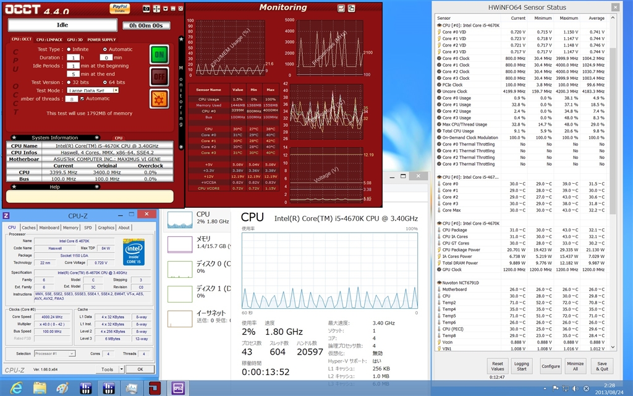Click Reset Values in HWiNFO64
This screenshot has width=633, height=396.
[x=498, y=366]
